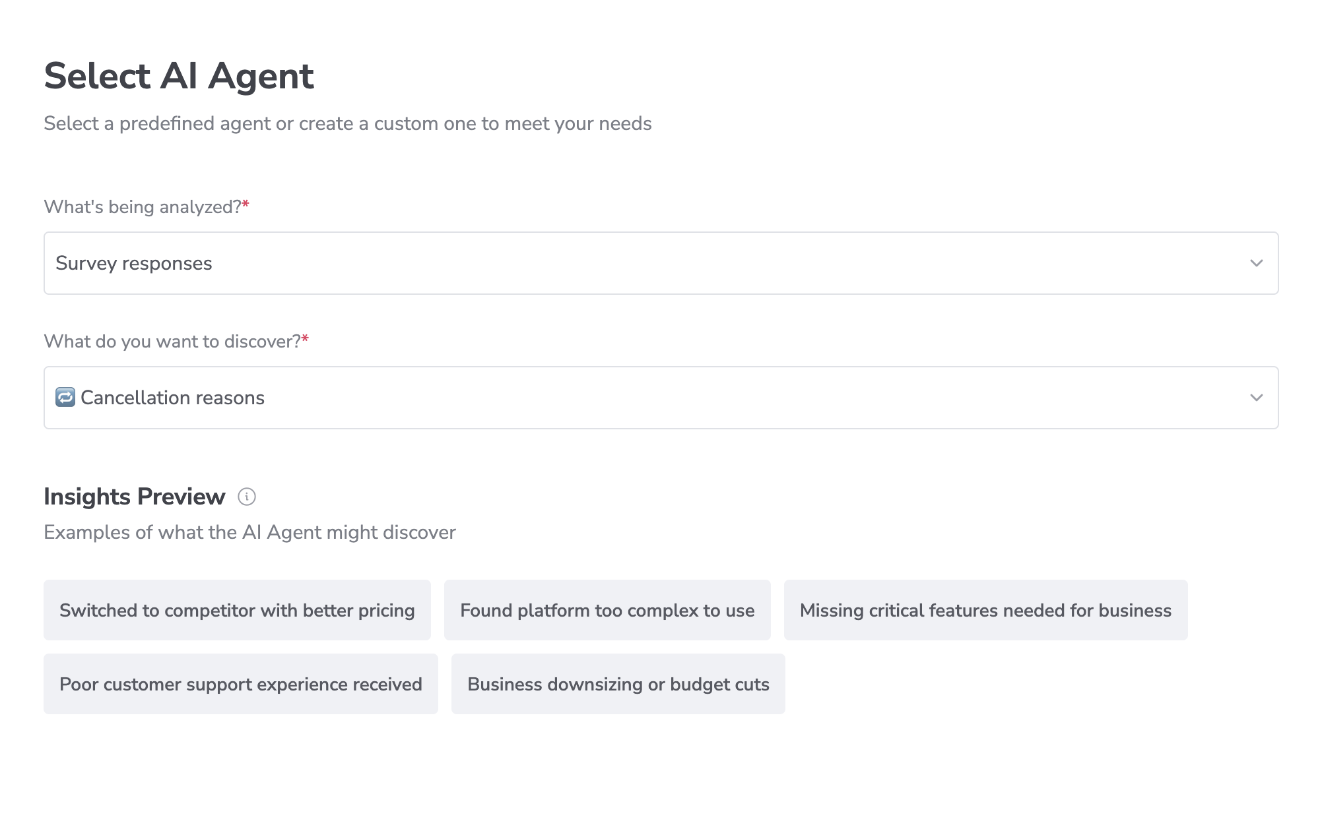Click the subtitle about creating a custom agent
Screen dimensions: 1320x827
(x=347, y=123)
